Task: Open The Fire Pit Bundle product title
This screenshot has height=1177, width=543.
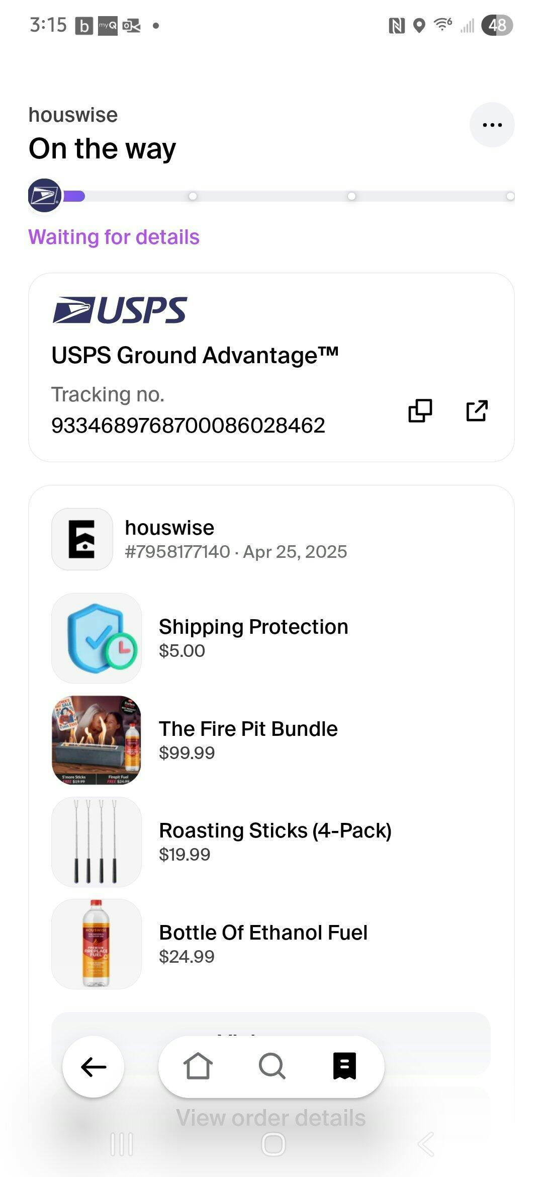Action: (248, 729)
